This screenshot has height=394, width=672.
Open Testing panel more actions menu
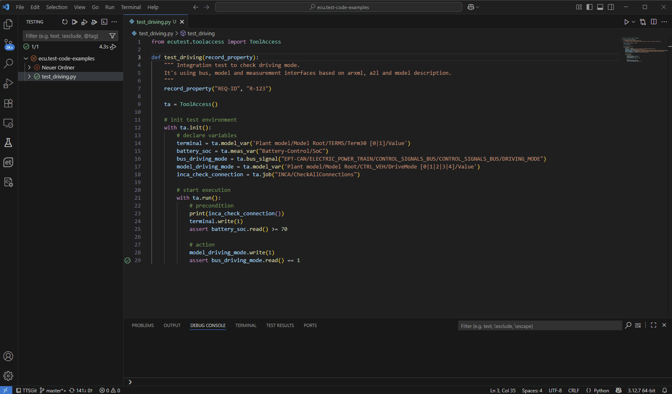tap(114, 22)
